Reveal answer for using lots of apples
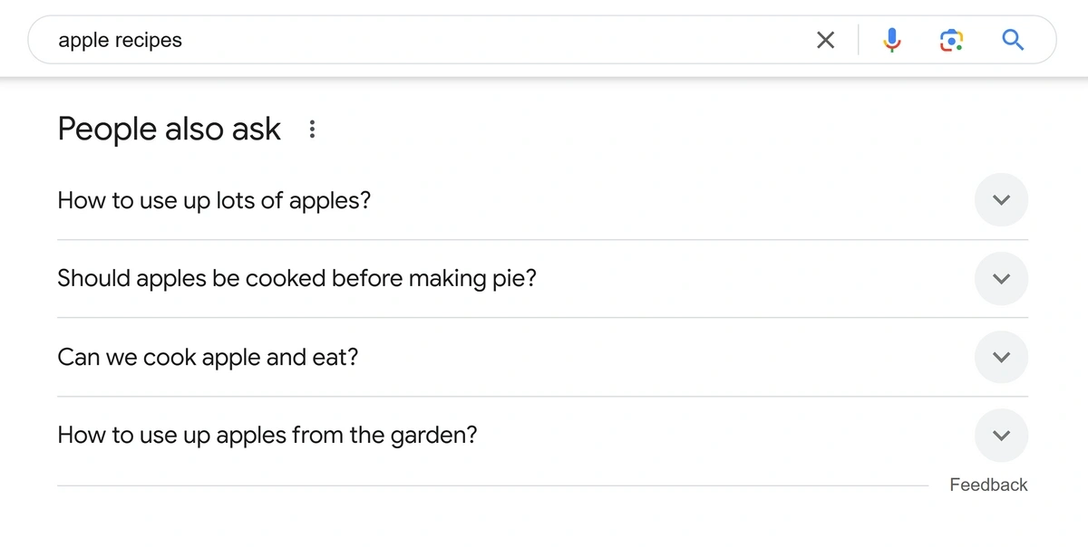The image size is (1088, 547). 213,200
